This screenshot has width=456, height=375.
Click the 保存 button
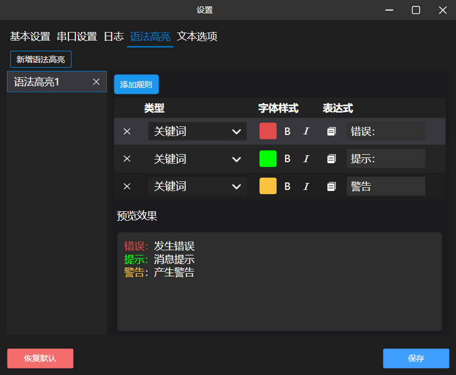[x=416, y=358]
